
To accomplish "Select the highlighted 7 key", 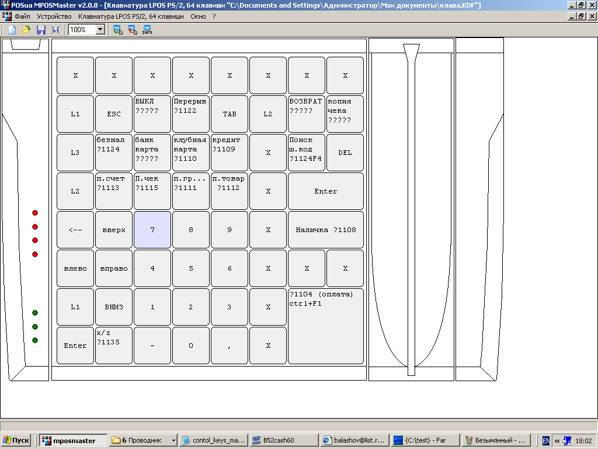I will [x=152, y=230].
